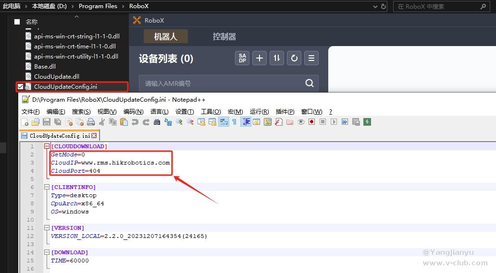Click the Start Recording macro icon

coord(312,122)
